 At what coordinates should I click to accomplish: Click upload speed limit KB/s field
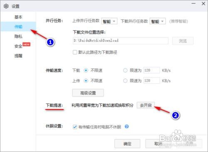(x=151, y=80)
